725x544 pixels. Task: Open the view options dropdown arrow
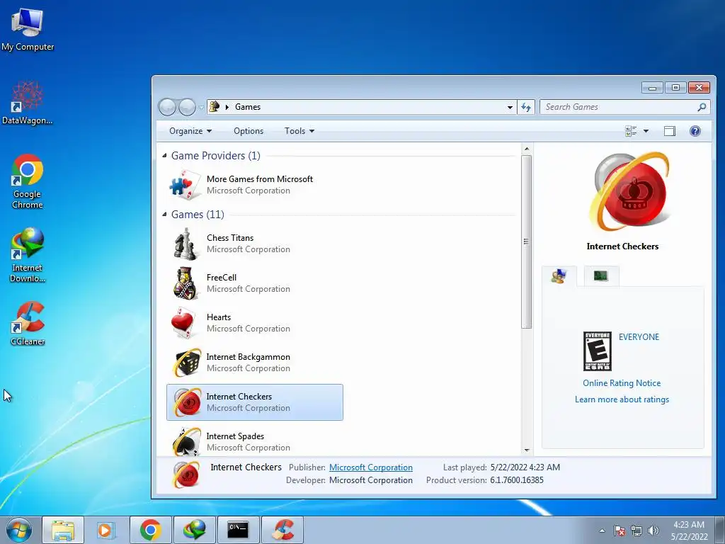point(646,131)
